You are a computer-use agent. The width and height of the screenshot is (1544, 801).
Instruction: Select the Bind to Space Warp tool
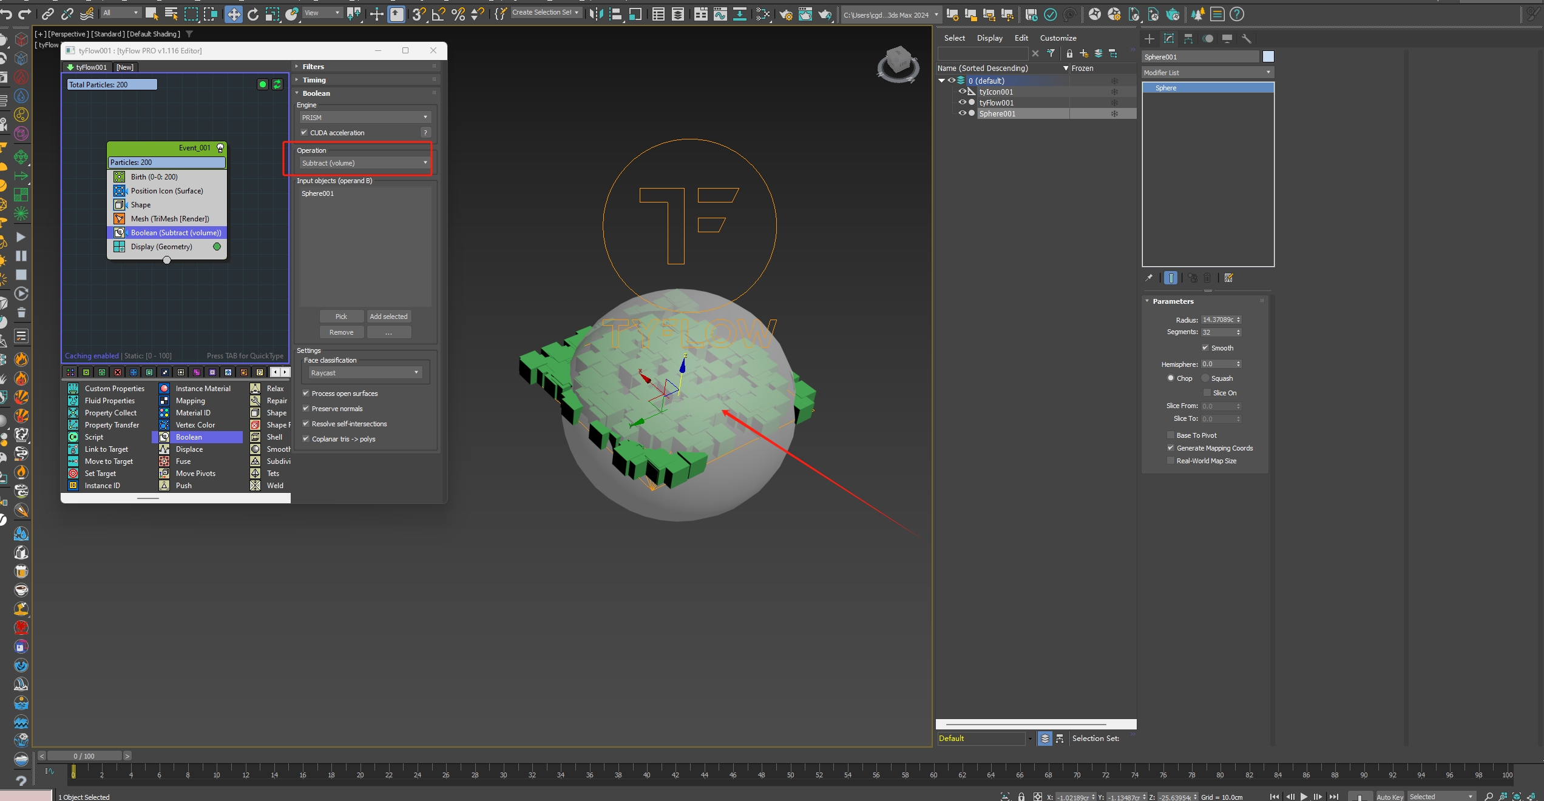pyautogui.click(x=87, y=13)
